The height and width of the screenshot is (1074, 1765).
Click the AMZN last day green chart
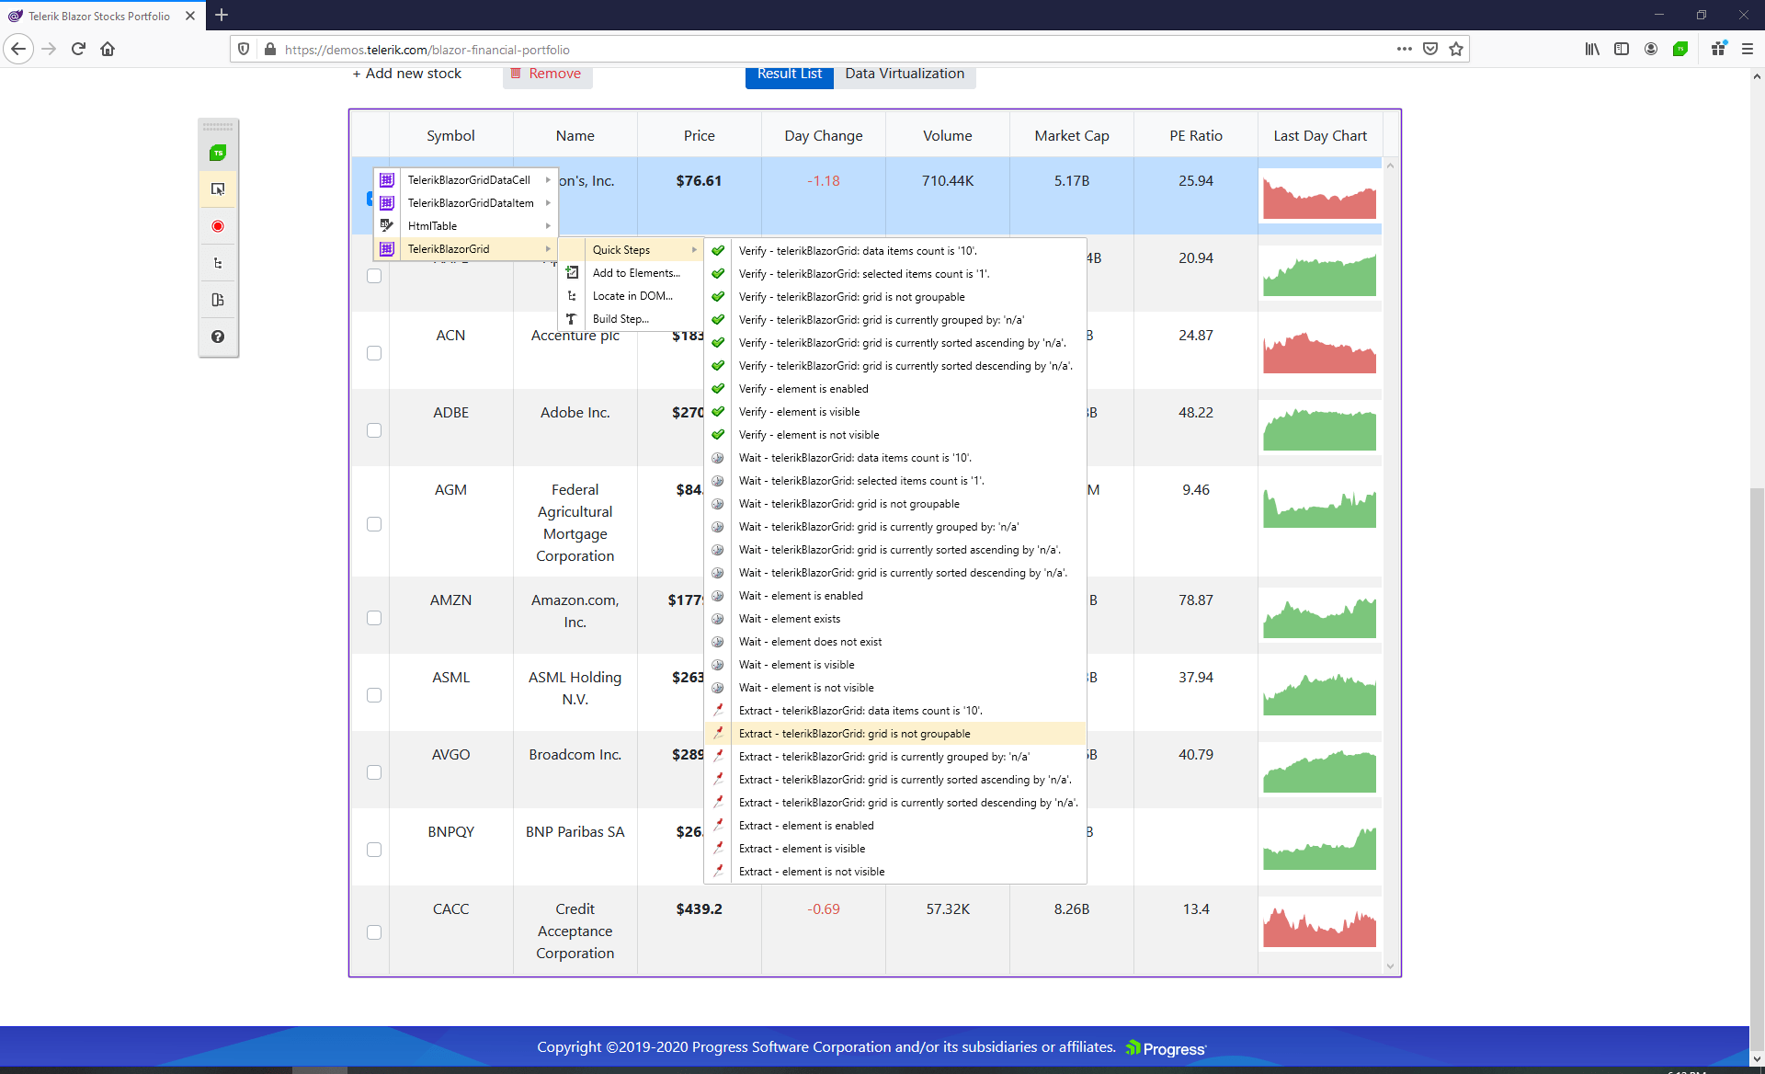pos(1319,618)
